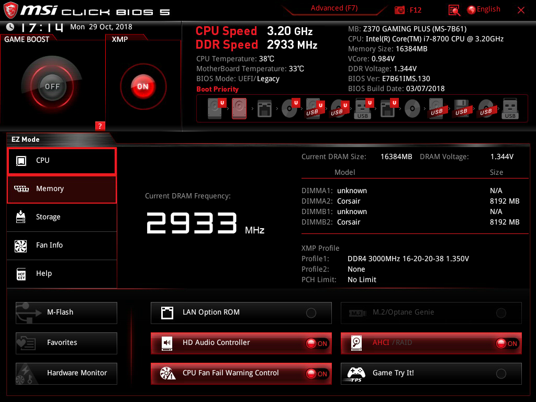Click the Game Try It gamepad icon
This screenshot has width=536, height=402.
[x=356, y=374]
